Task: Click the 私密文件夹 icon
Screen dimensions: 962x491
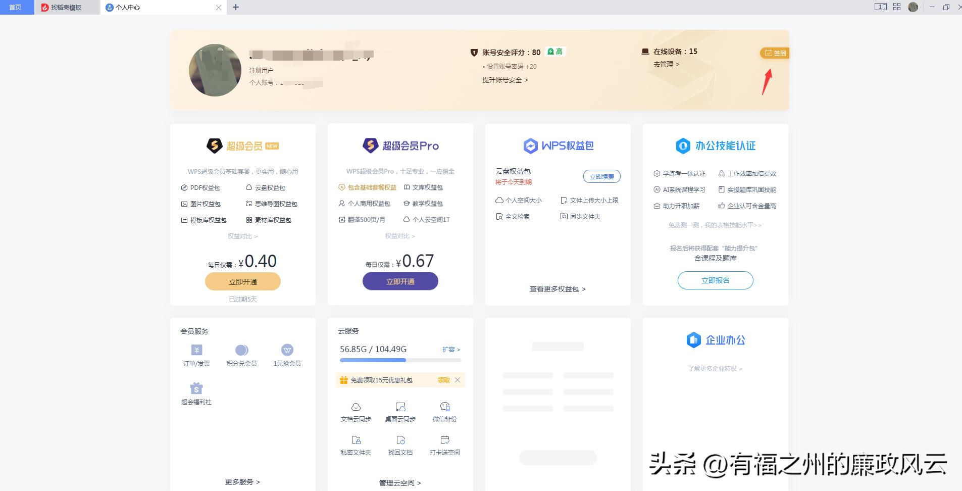Action: pos(357,444)
